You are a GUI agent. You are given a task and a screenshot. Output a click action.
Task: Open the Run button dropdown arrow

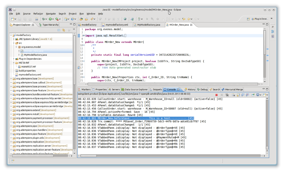point(54,19)
